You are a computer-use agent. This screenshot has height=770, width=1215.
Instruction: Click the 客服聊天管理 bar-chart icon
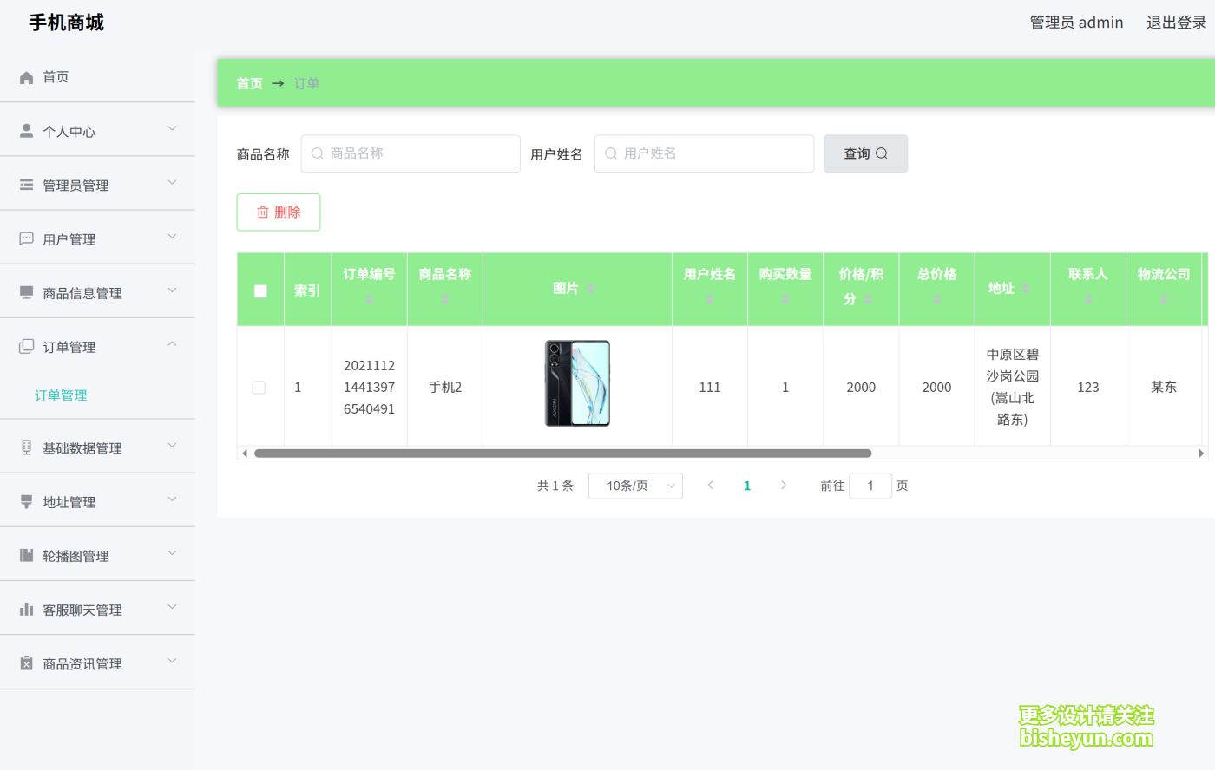(x=26, y=608)
